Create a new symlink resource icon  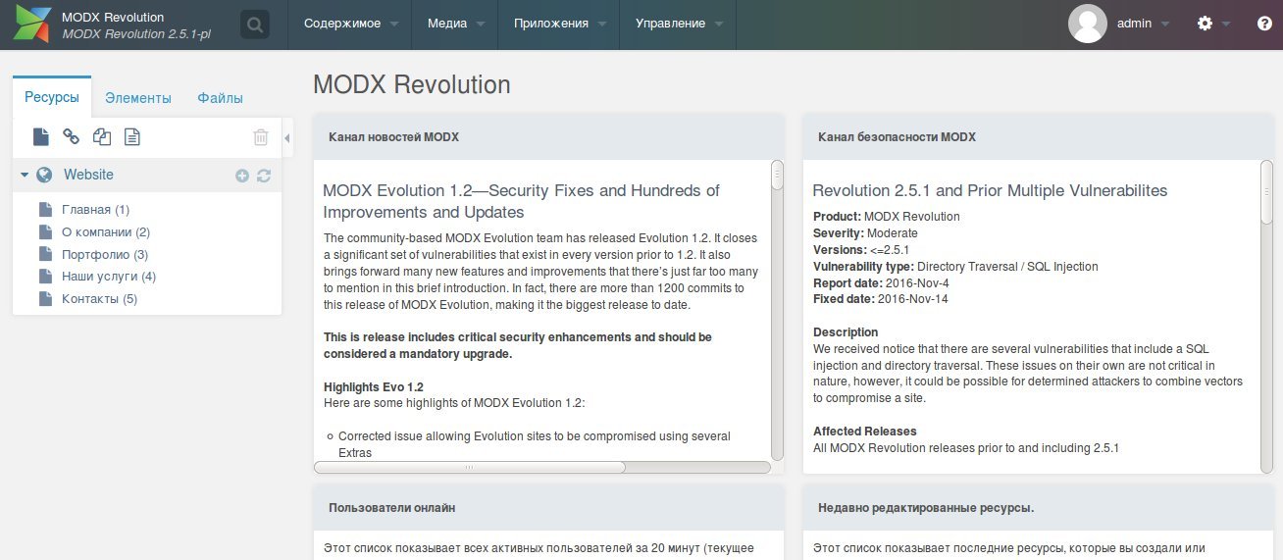(x=102, y=137)
